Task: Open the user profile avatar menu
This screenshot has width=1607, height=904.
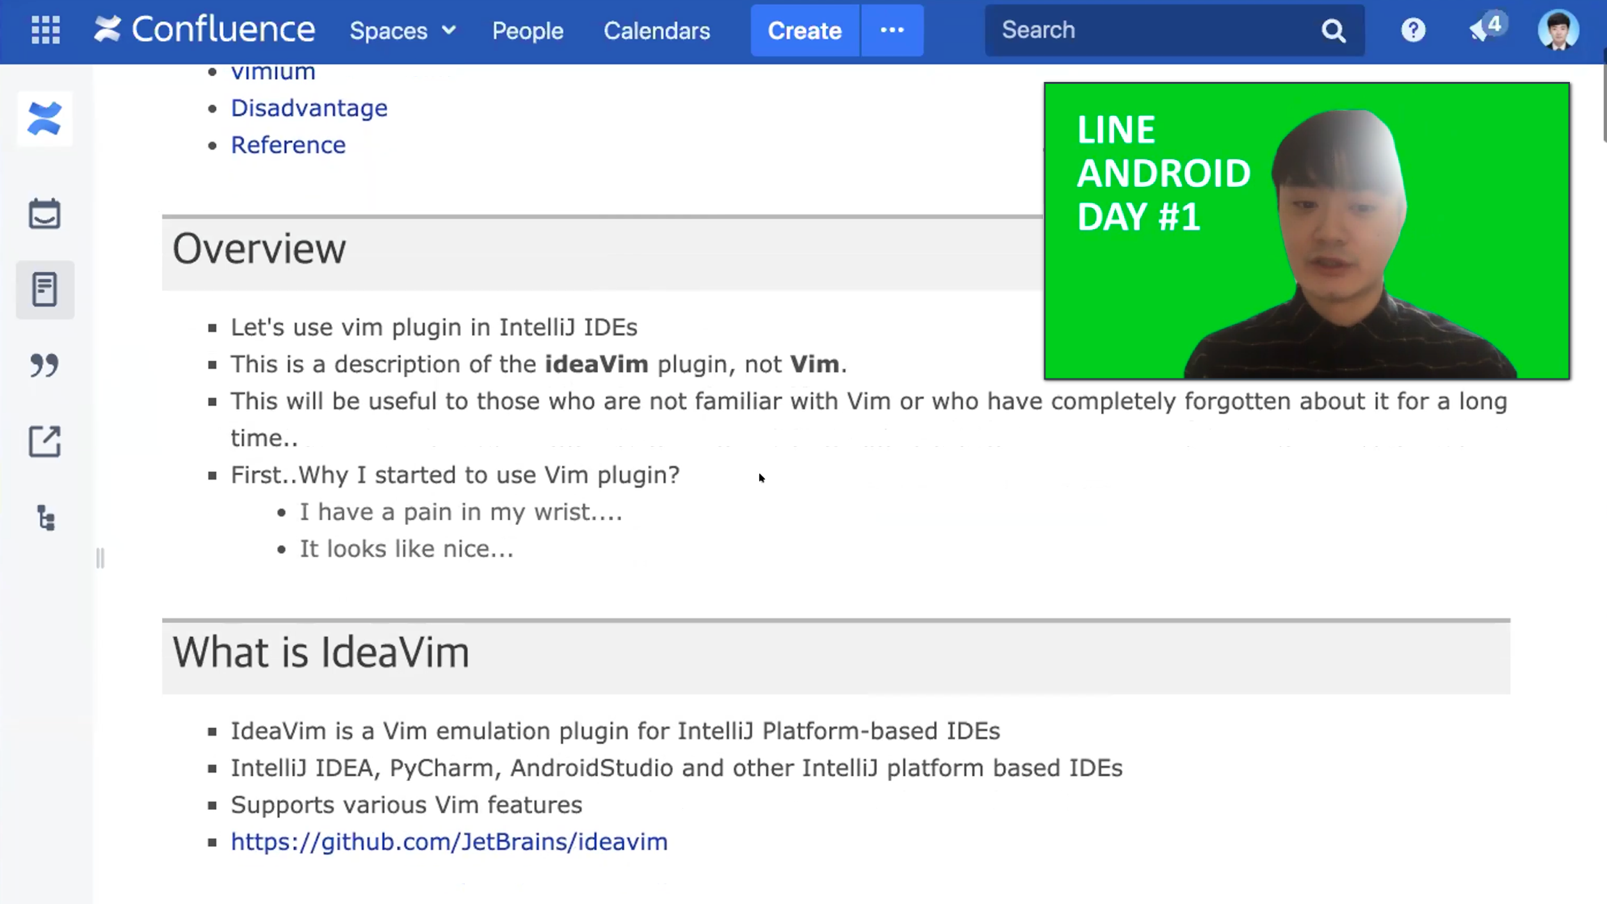Action: click(x=1558, y=29)
